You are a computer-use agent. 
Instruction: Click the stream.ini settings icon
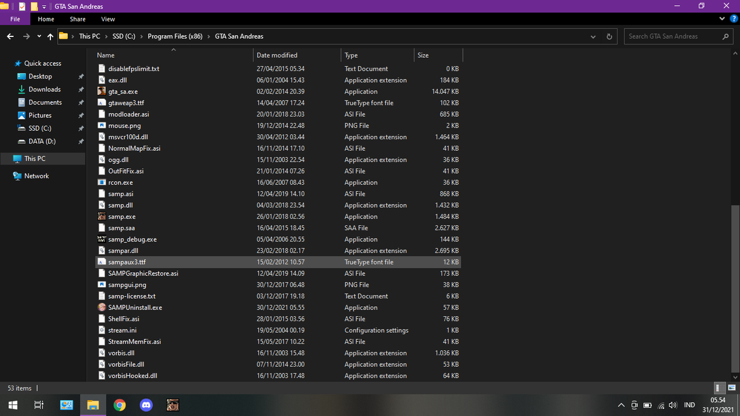pyautogui.click(x=102, y=330)
